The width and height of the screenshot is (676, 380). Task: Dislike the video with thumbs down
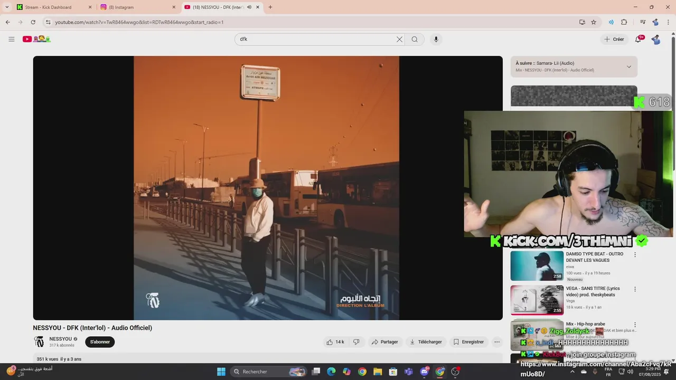(356, 342)
